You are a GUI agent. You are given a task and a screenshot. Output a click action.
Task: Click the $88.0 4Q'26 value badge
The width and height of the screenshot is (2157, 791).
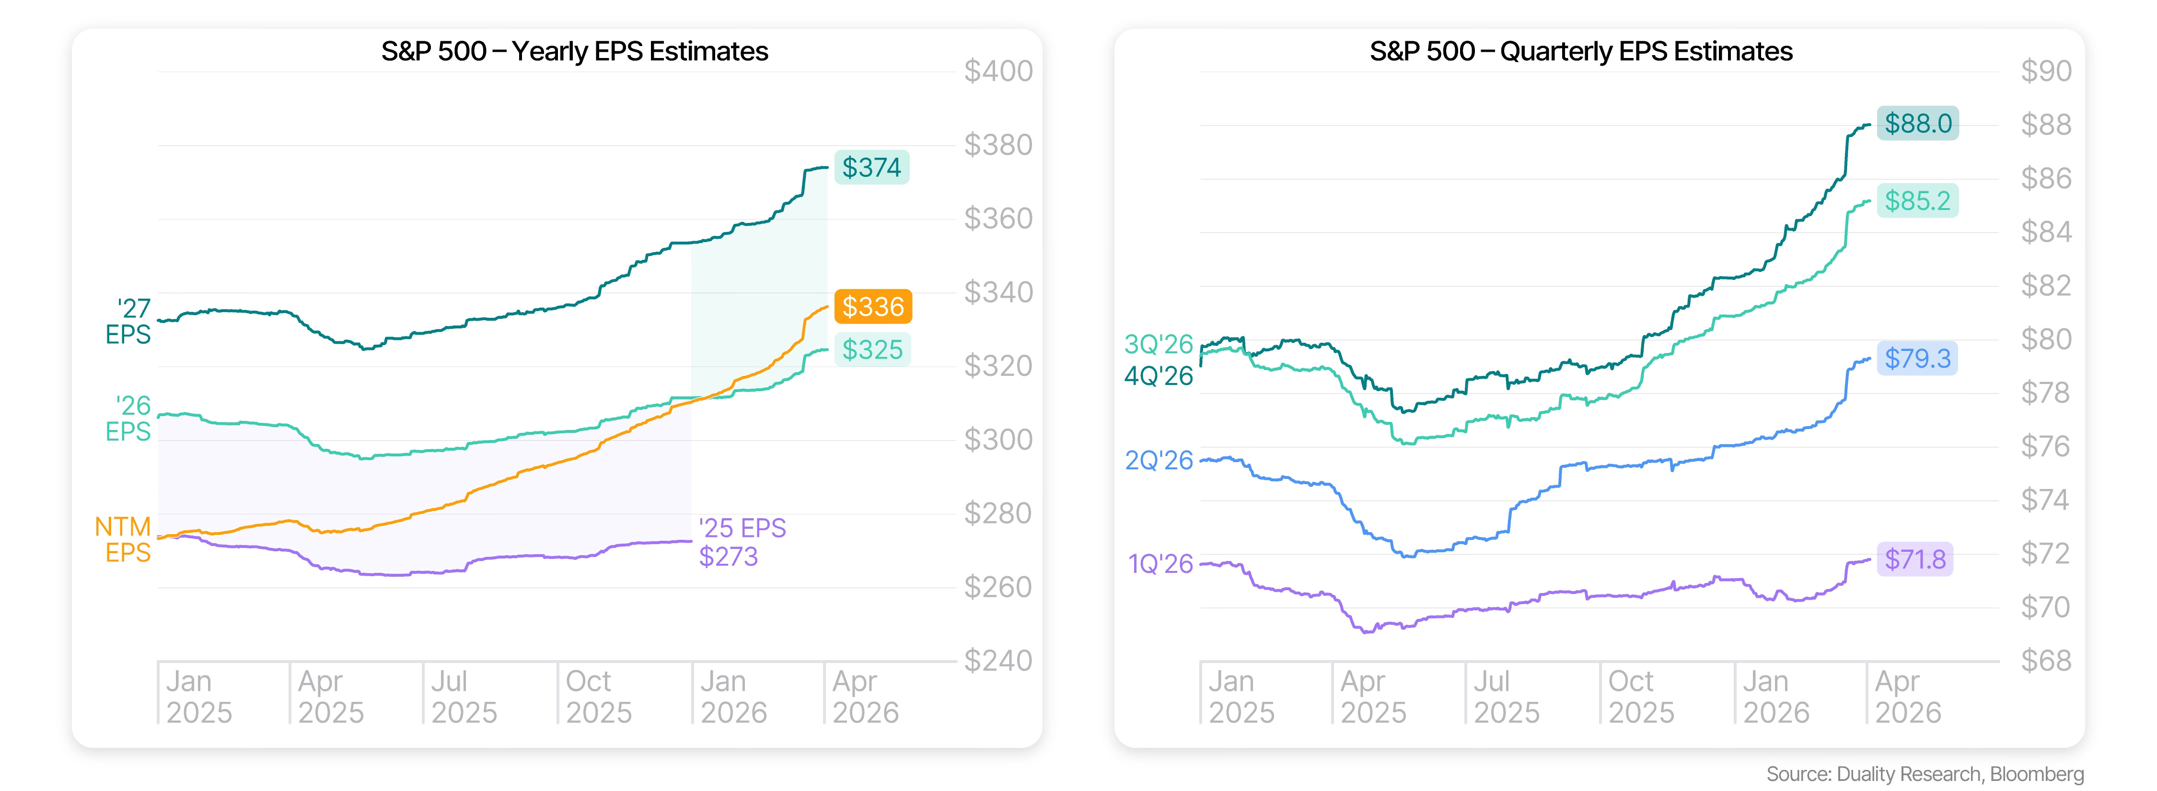1917,124
